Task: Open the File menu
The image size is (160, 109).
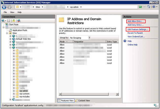Action: coord(5,12)
